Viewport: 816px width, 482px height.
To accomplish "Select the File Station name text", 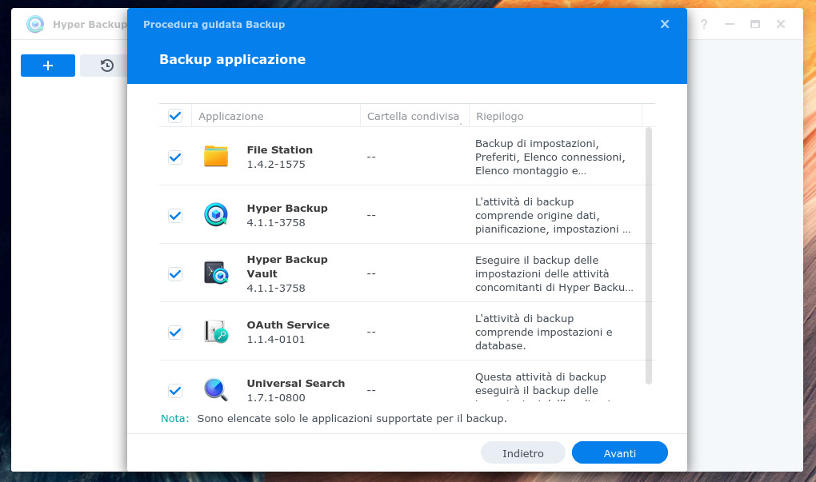I will (279, 149).
